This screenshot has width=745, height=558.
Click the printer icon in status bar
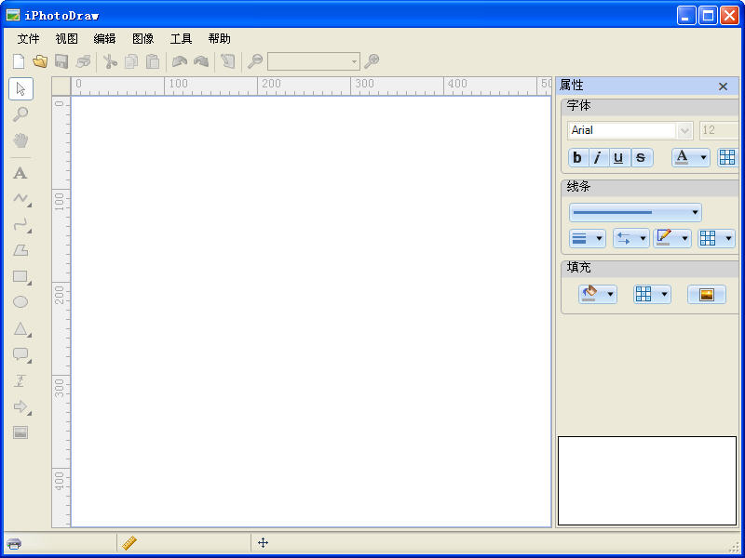click(x=14, y=543)
